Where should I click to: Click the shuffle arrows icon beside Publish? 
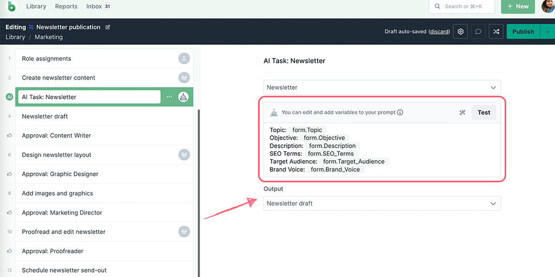click(x=496, y=31)
